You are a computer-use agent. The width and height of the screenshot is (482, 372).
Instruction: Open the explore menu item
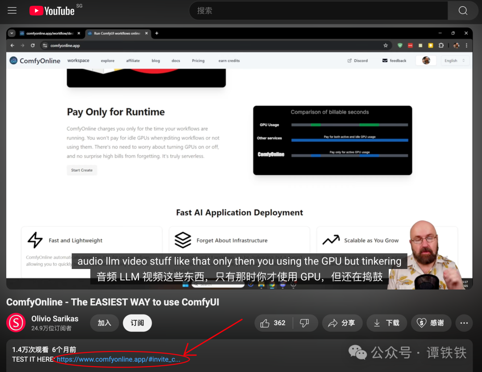click(x=108, y=61)
